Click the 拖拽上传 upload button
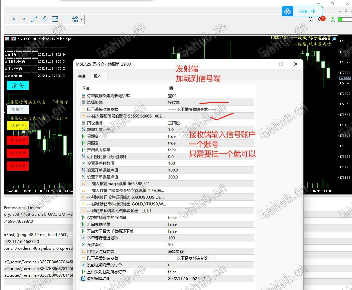352x290 pixels. 307,11
